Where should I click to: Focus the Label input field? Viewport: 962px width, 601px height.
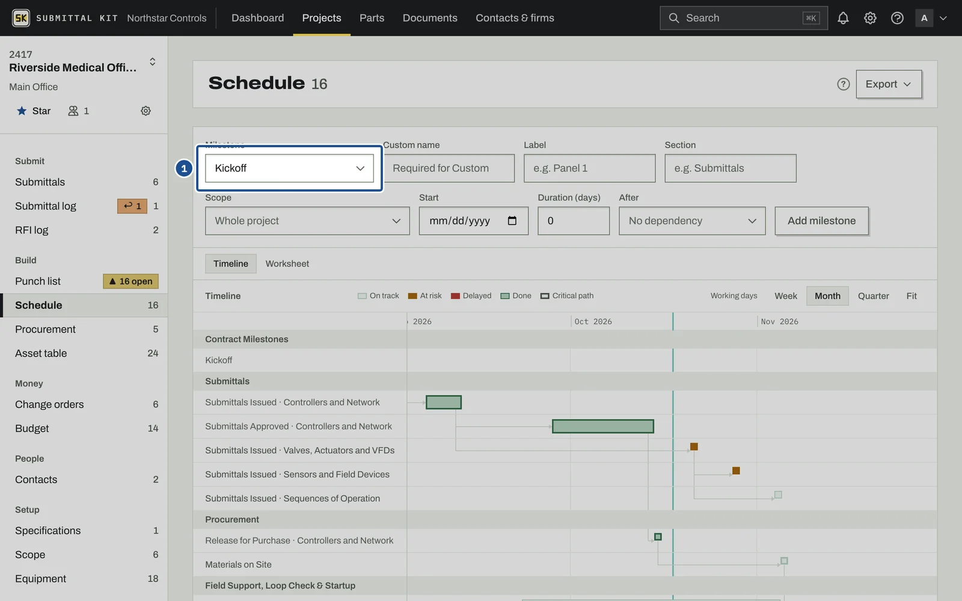tap(589, 168)
